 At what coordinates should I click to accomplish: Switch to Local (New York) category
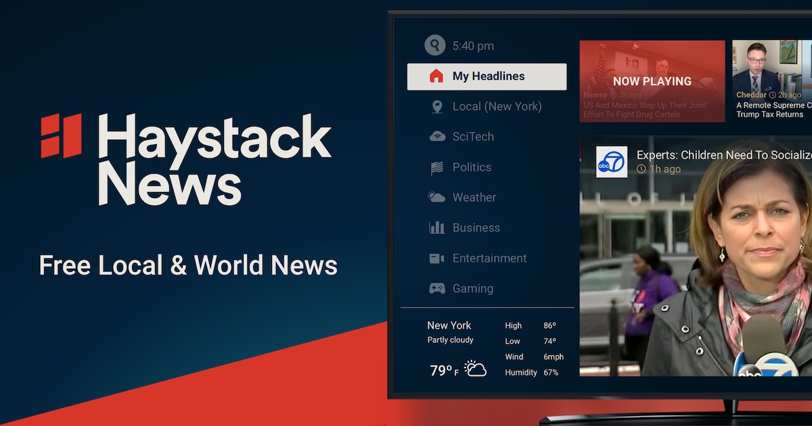497,107
